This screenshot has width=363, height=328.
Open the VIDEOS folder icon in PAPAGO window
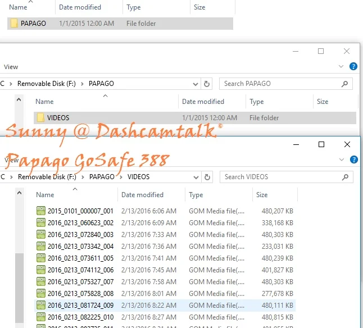tap(41, 118)
